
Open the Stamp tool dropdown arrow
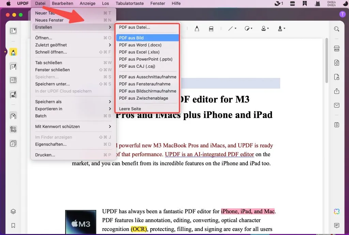[x=285, y=29]
